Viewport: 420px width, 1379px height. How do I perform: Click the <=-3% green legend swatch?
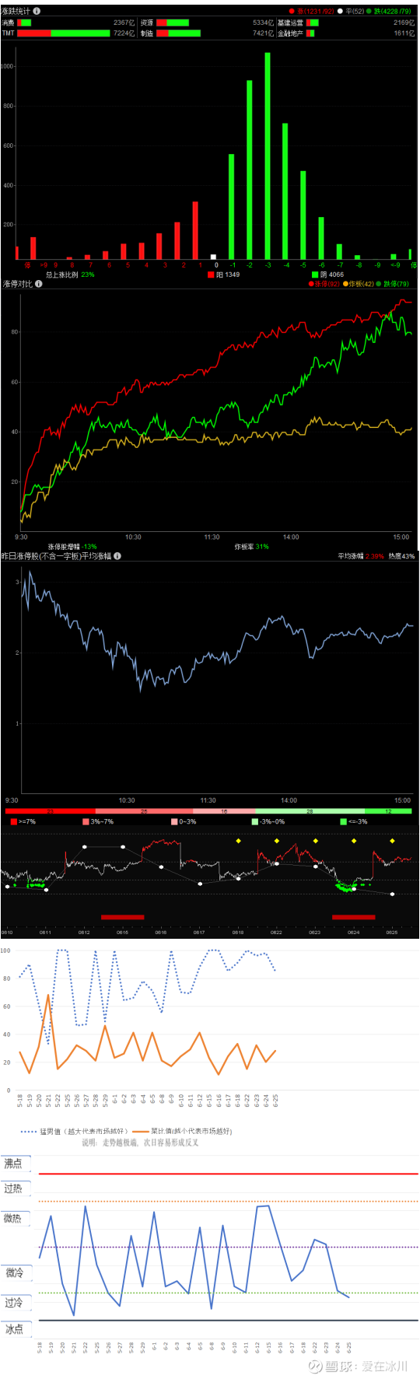click(343, 822)
